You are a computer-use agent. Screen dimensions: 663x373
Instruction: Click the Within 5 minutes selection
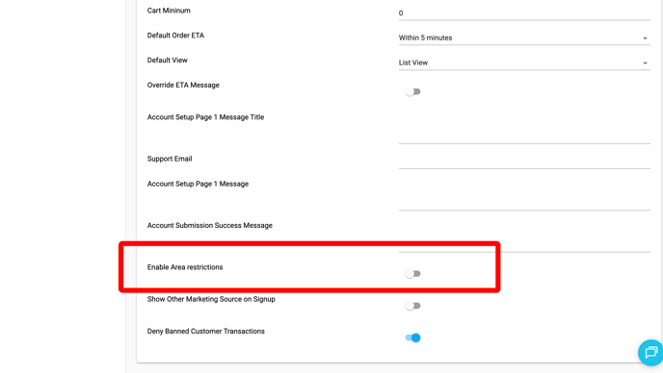(x=425, y=37)
